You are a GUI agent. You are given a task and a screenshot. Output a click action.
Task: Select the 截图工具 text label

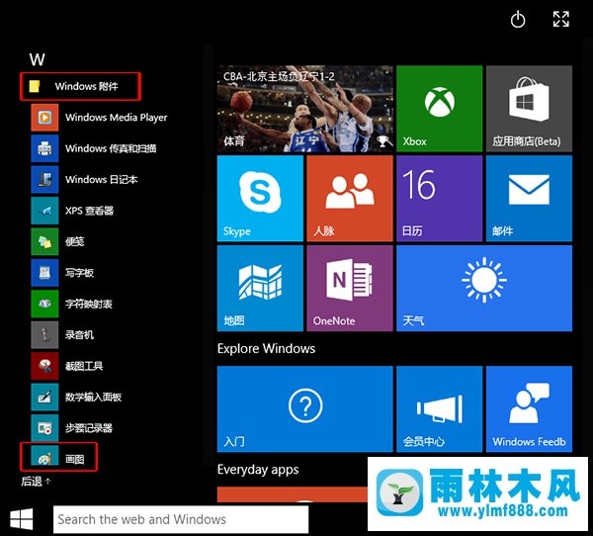[84, 366]
